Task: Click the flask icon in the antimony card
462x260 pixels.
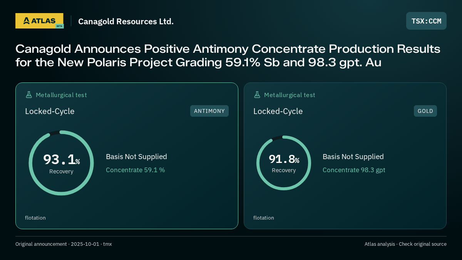Action: click(29, 95)
